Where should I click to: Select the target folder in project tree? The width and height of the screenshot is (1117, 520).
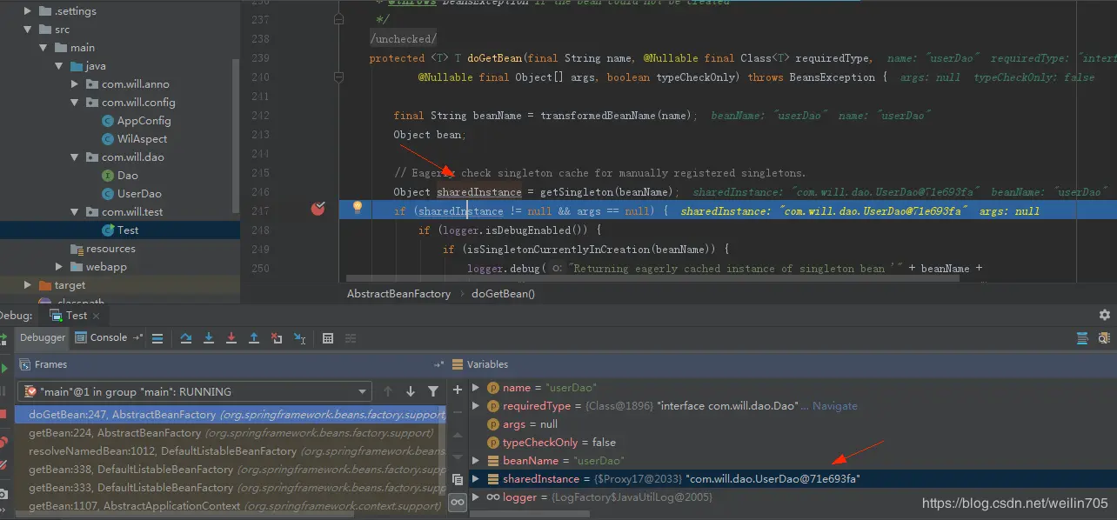(70, 285)
